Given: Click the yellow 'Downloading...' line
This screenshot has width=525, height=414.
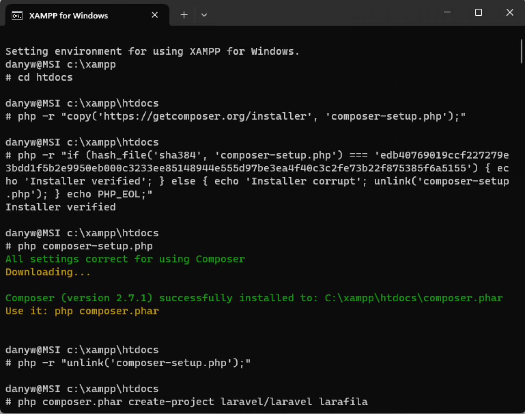Looking at the screenshot, I should click(48, 272).
